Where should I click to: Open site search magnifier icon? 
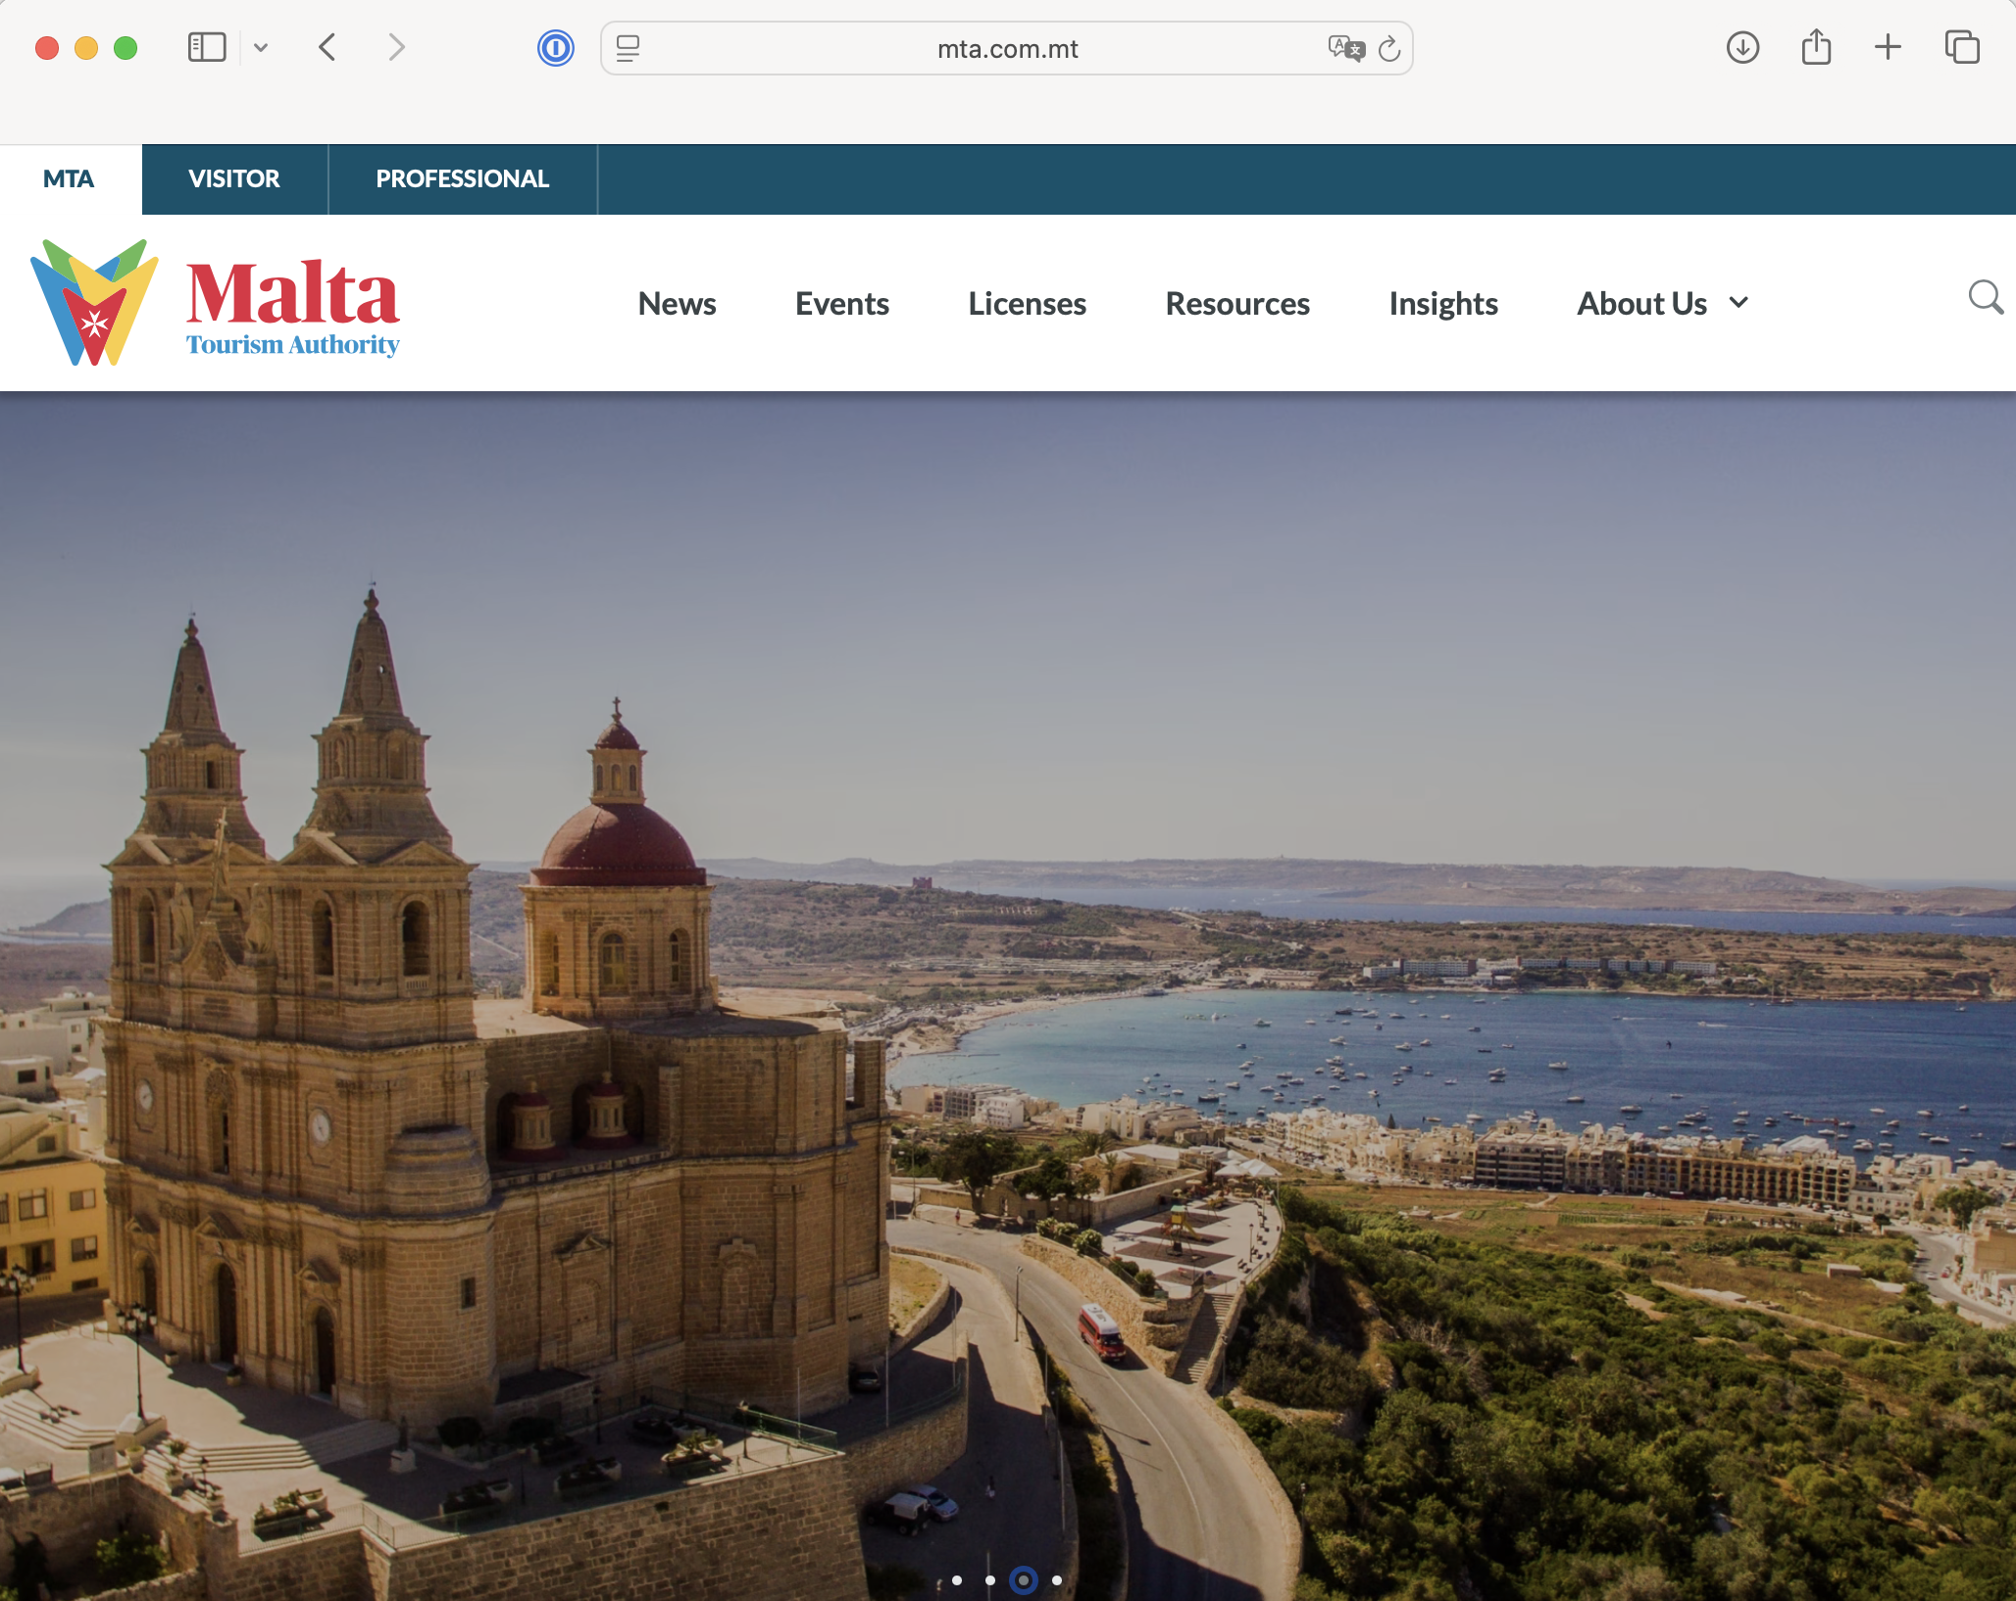(x=1986, y=297)
